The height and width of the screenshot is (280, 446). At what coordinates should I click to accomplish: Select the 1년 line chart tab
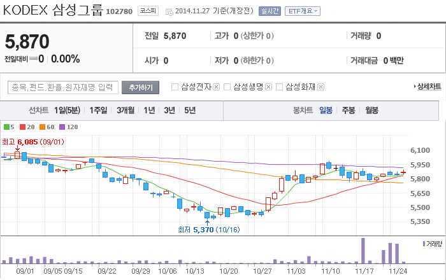coord(149,110)
